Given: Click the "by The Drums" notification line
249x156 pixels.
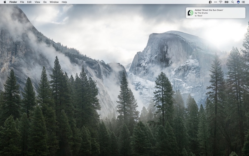Looking at the screenshot, I should [201, 13].
